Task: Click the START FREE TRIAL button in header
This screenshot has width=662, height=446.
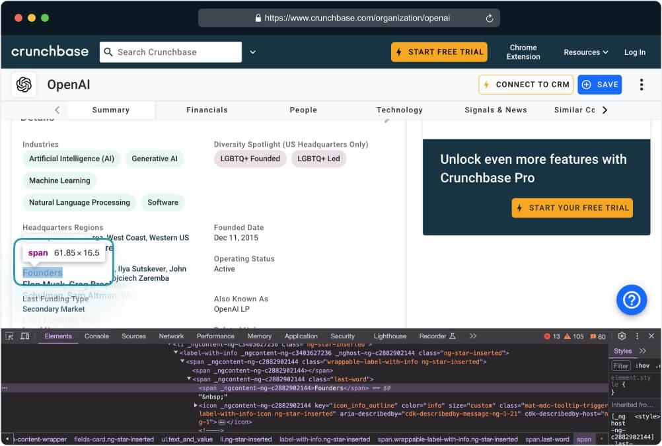Action: pyautogui.click(x=439, y=52)
